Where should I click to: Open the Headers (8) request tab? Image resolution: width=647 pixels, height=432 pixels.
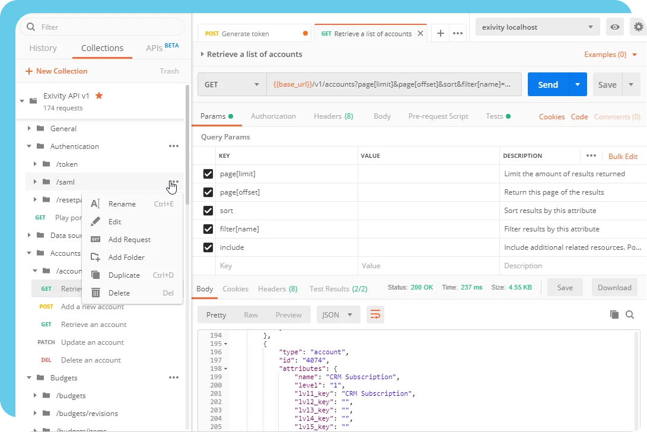[333, 116]
